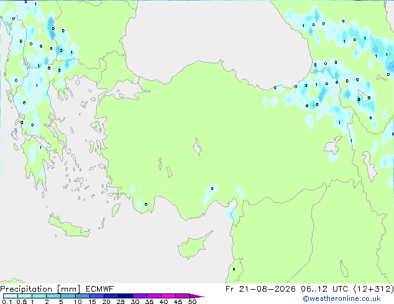Click the island of Rhodes off southwest Turkey
Viewport: 394px width, 304px height.
point(116,210)
